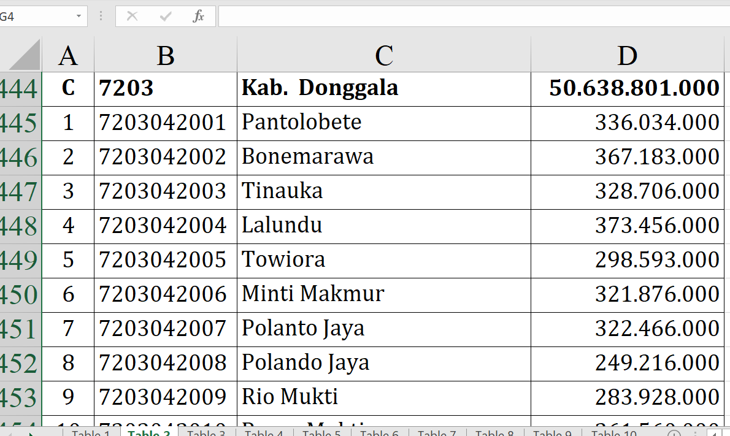730x436 pixels.
Task: Click the Insert Function fx icon
Action: (x=198, y=17)
